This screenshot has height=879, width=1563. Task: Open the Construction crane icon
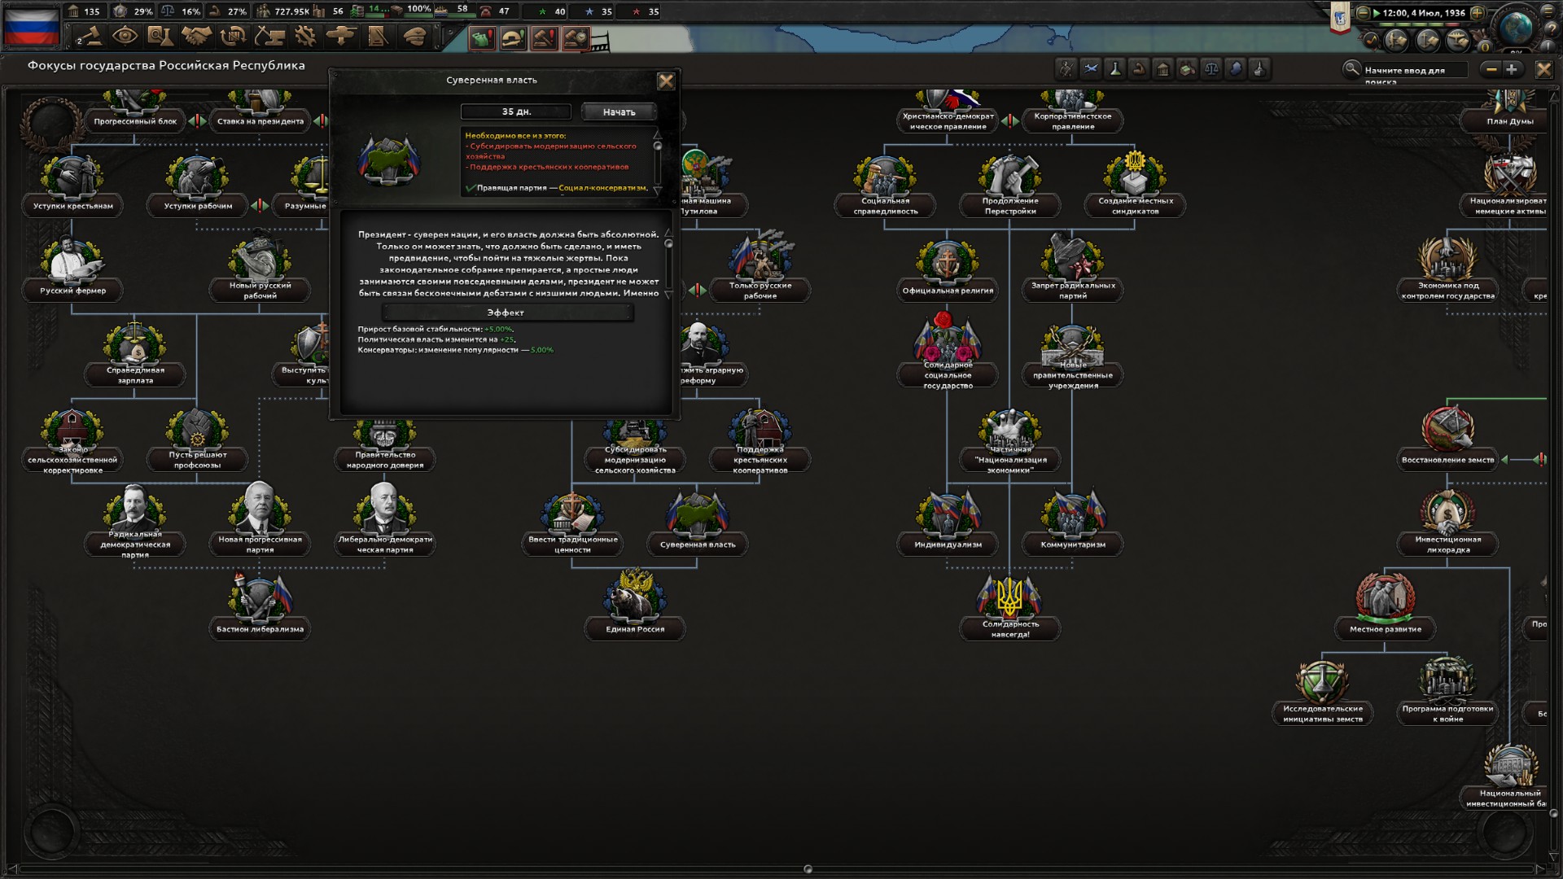[x=269, y=37]
